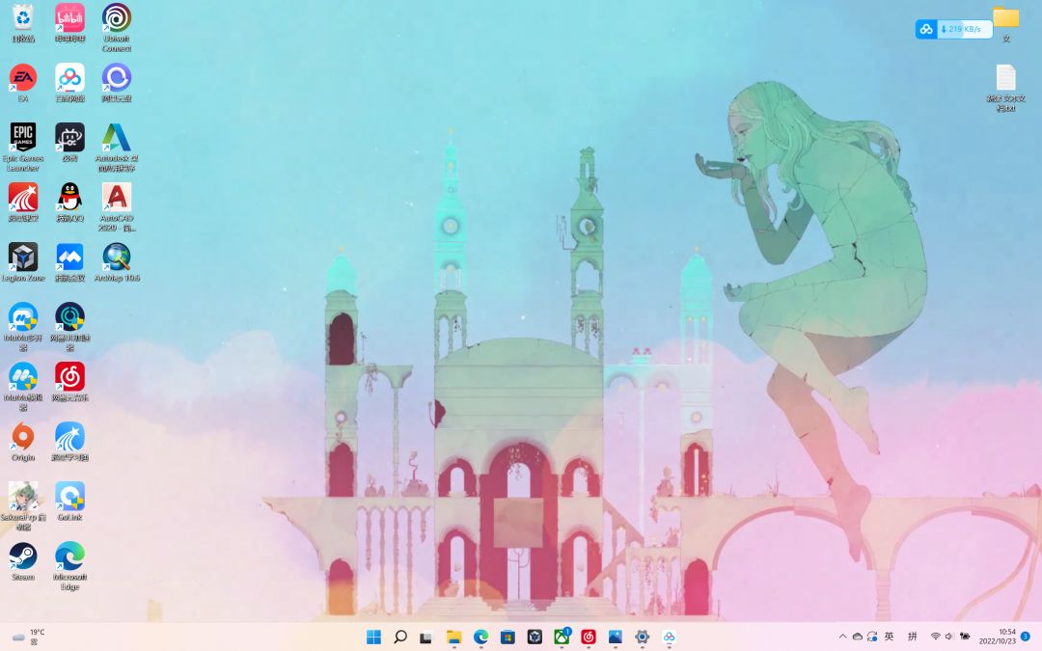1042x651 pixels.
Task: Open Legion Zone from the taskbar
Action: 535,637
